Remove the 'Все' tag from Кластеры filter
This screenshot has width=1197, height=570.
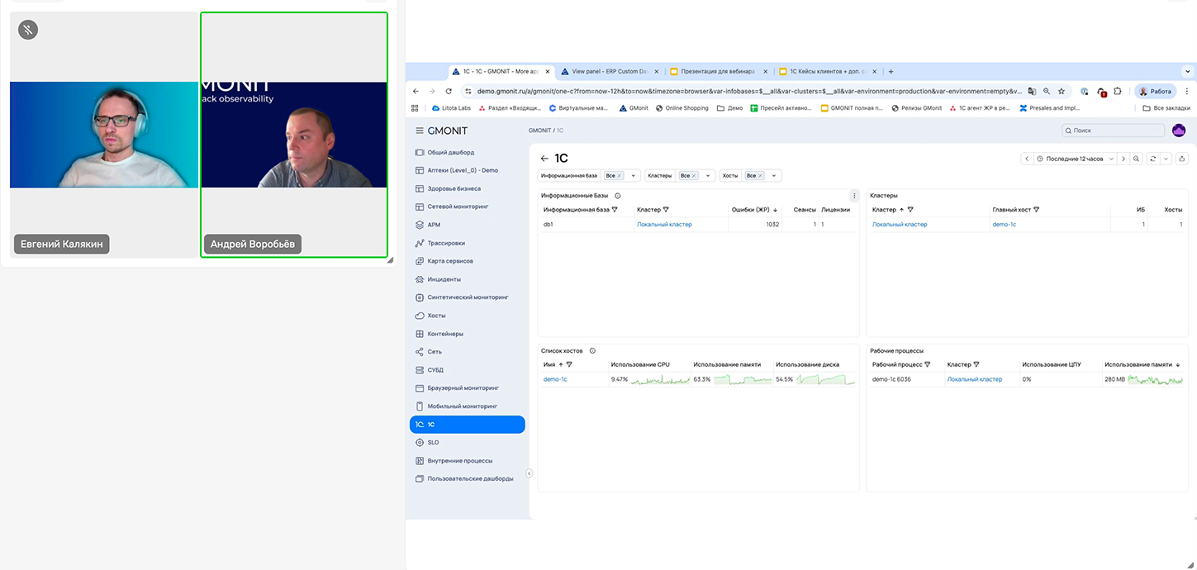(694, 176)
